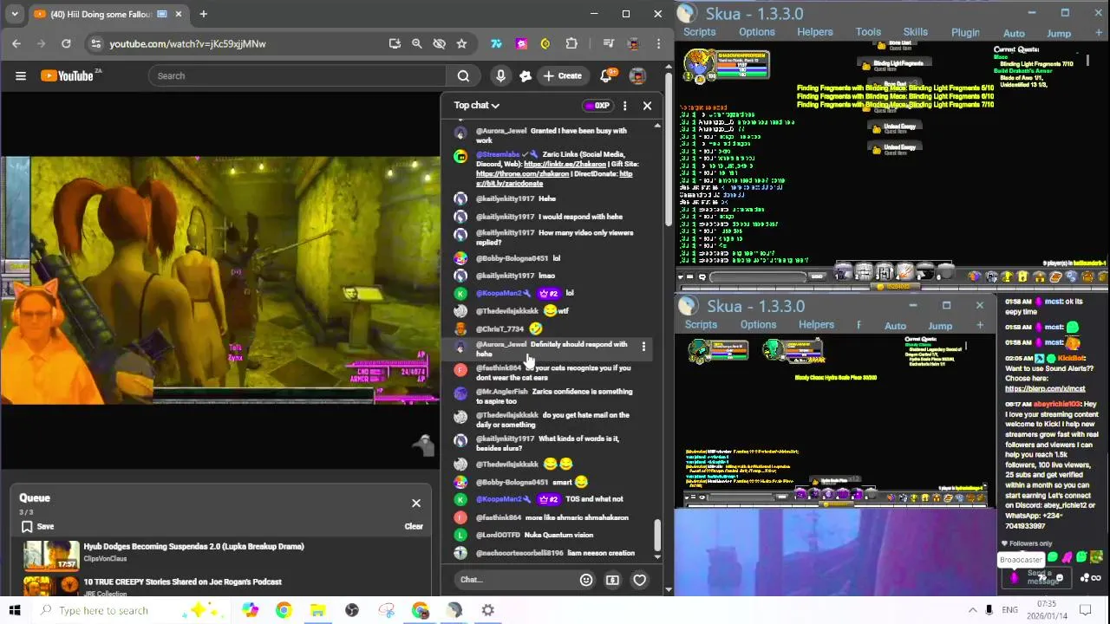Click Jump in lower Skua window

tap(940, 326)
